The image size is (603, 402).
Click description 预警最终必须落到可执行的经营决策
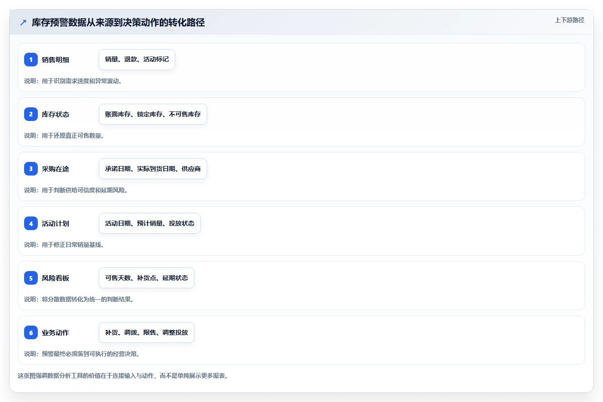(82, 354)
